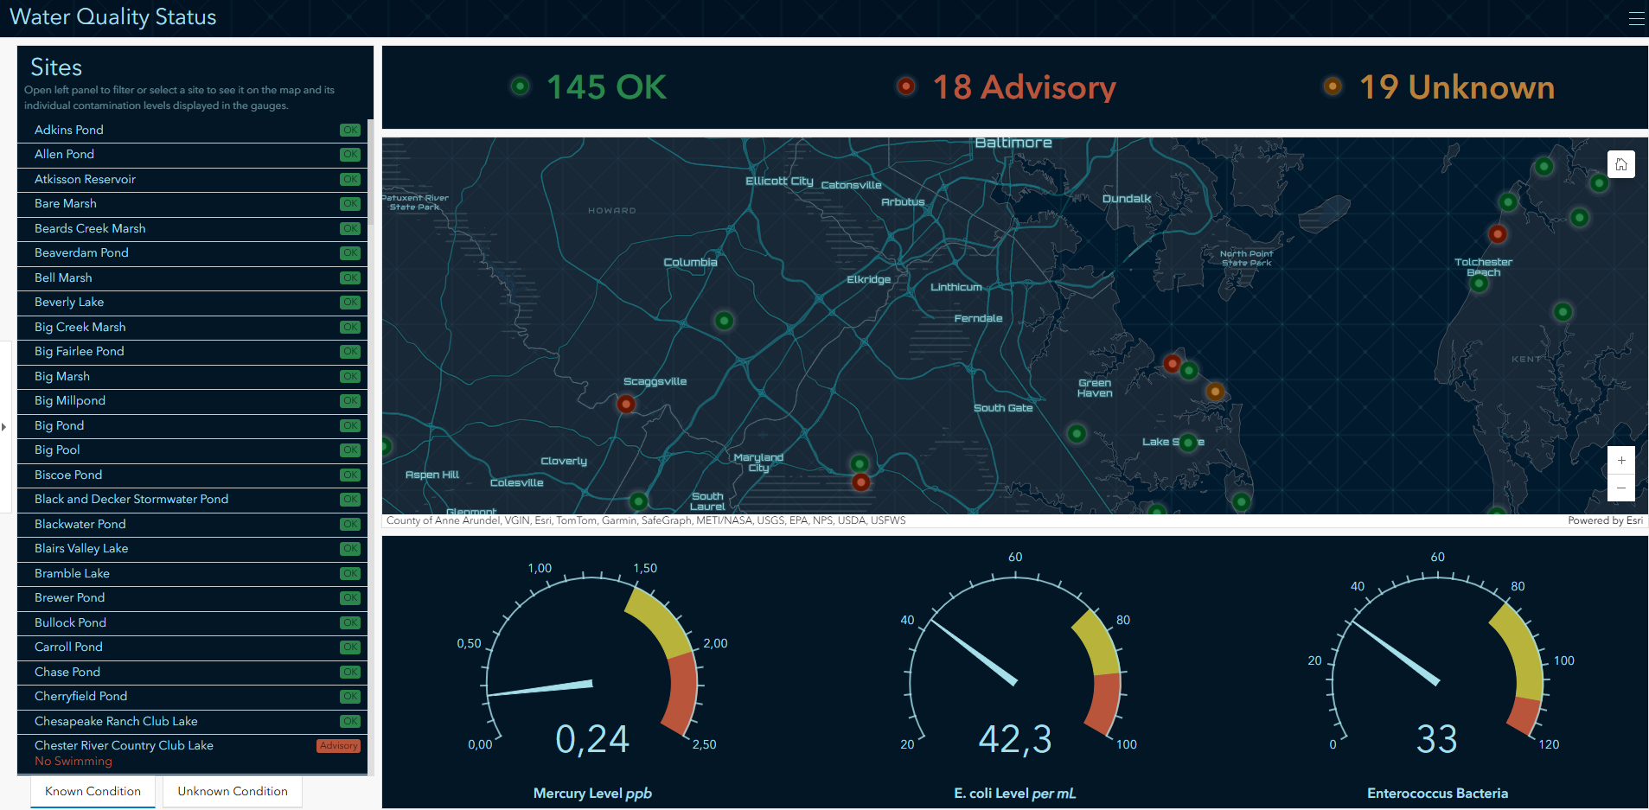Viewport: 1649px width, 810px height.
Task: Click the red advisory marker near Scaggsville
Action: (x=626, y=404)
